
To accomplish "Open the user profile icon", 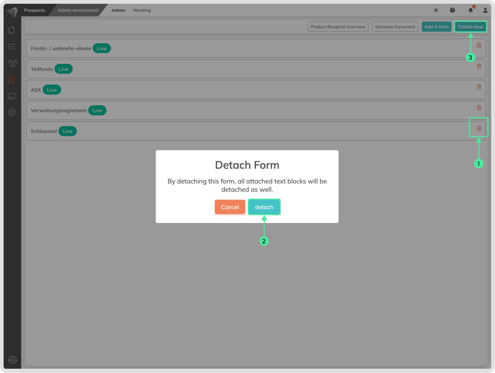I will [485, 10].
